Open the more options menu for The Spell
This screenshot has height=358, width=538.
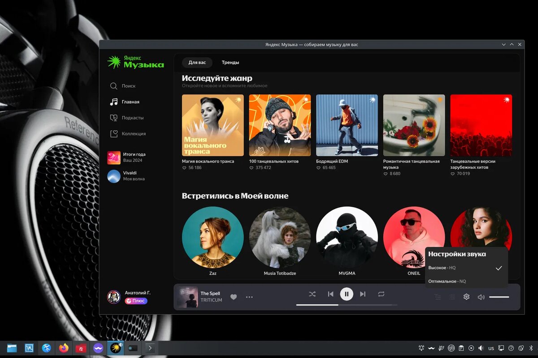click(x=249, y=297)
